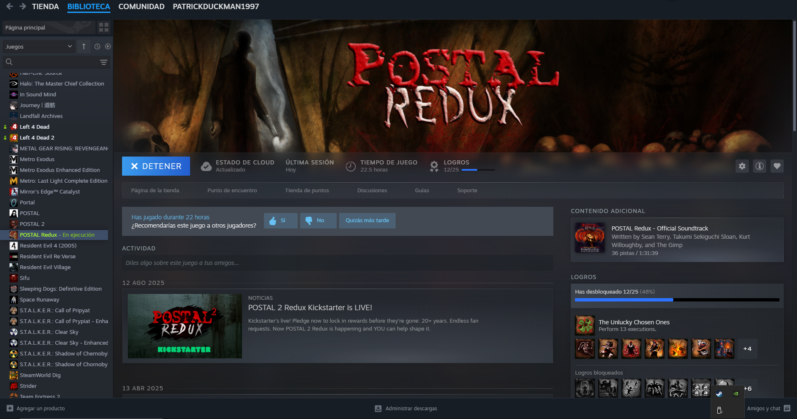Image resolution: width=797 pixels, height=419 pixels.
Task: Click the back navigation arrow
Action: coord(10,7)
